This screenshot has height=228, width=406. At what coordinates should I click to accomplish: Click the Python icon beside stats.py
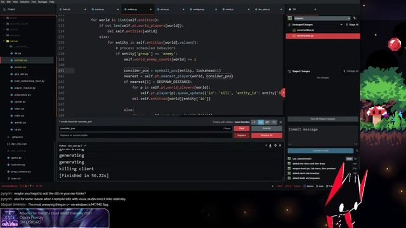11,116
